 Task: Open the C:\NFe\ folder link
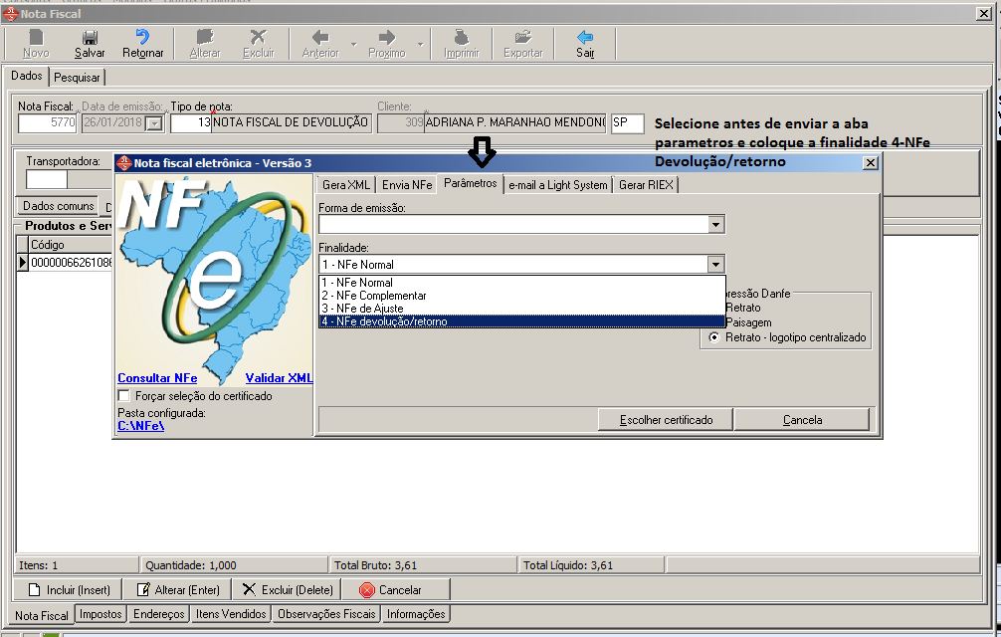pos(140,426)
